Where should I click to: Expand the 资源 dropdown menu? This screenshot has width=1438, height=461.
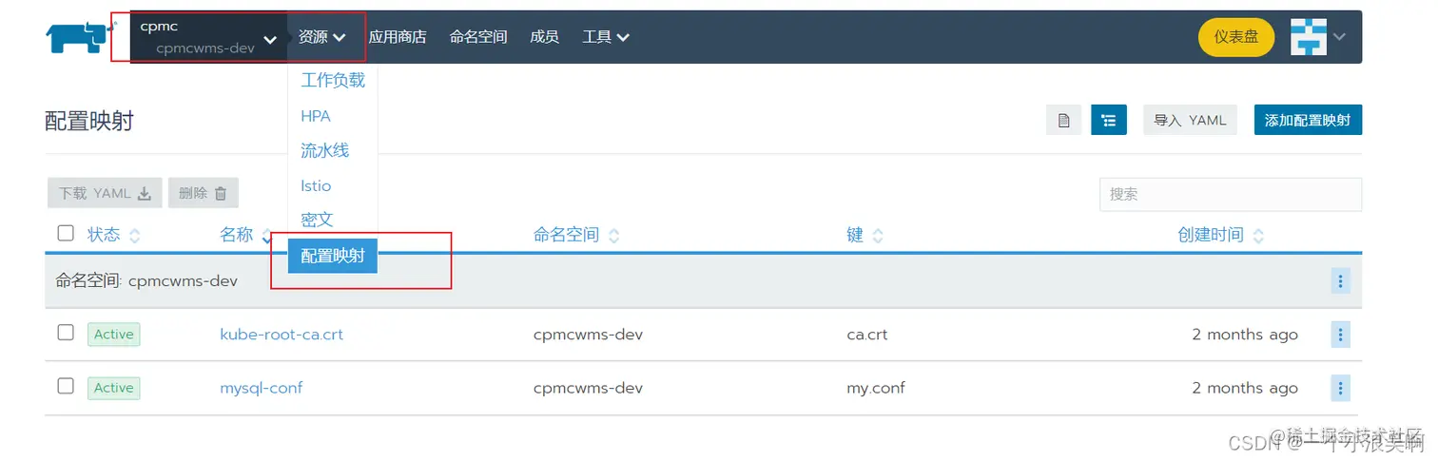(x=321, y=37)
